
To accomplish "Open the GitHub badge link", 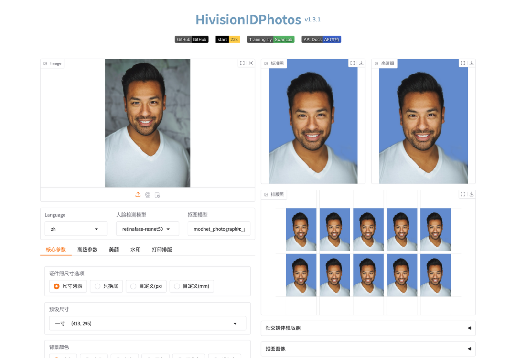I will tap(192, 40).
